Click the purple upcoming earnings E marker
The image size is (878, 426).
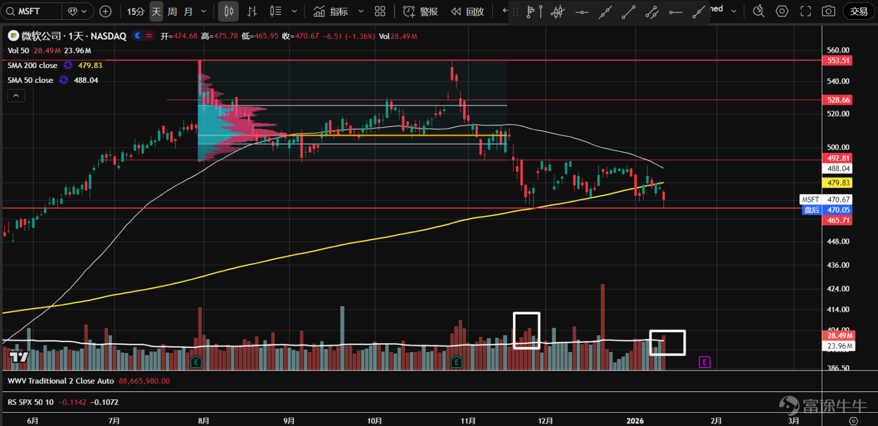click(x=705, y=362)
